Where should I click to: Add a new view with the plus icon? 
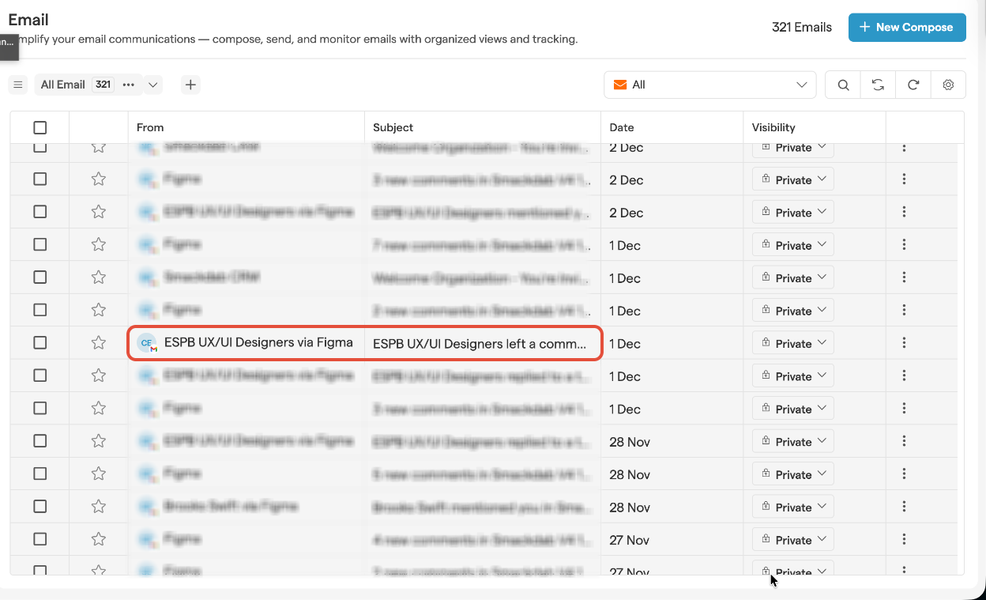[x=190, y=85]
